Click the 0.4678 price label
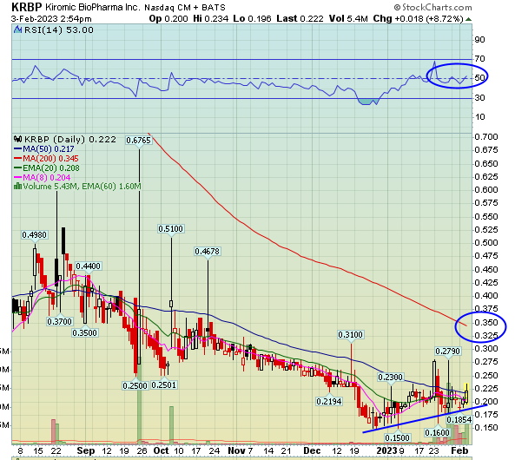The height and width of the screenshot is (460, 515). 208,252
